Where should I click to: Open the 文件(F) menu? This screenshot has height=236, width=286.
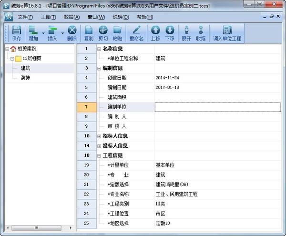click(25, 17)
